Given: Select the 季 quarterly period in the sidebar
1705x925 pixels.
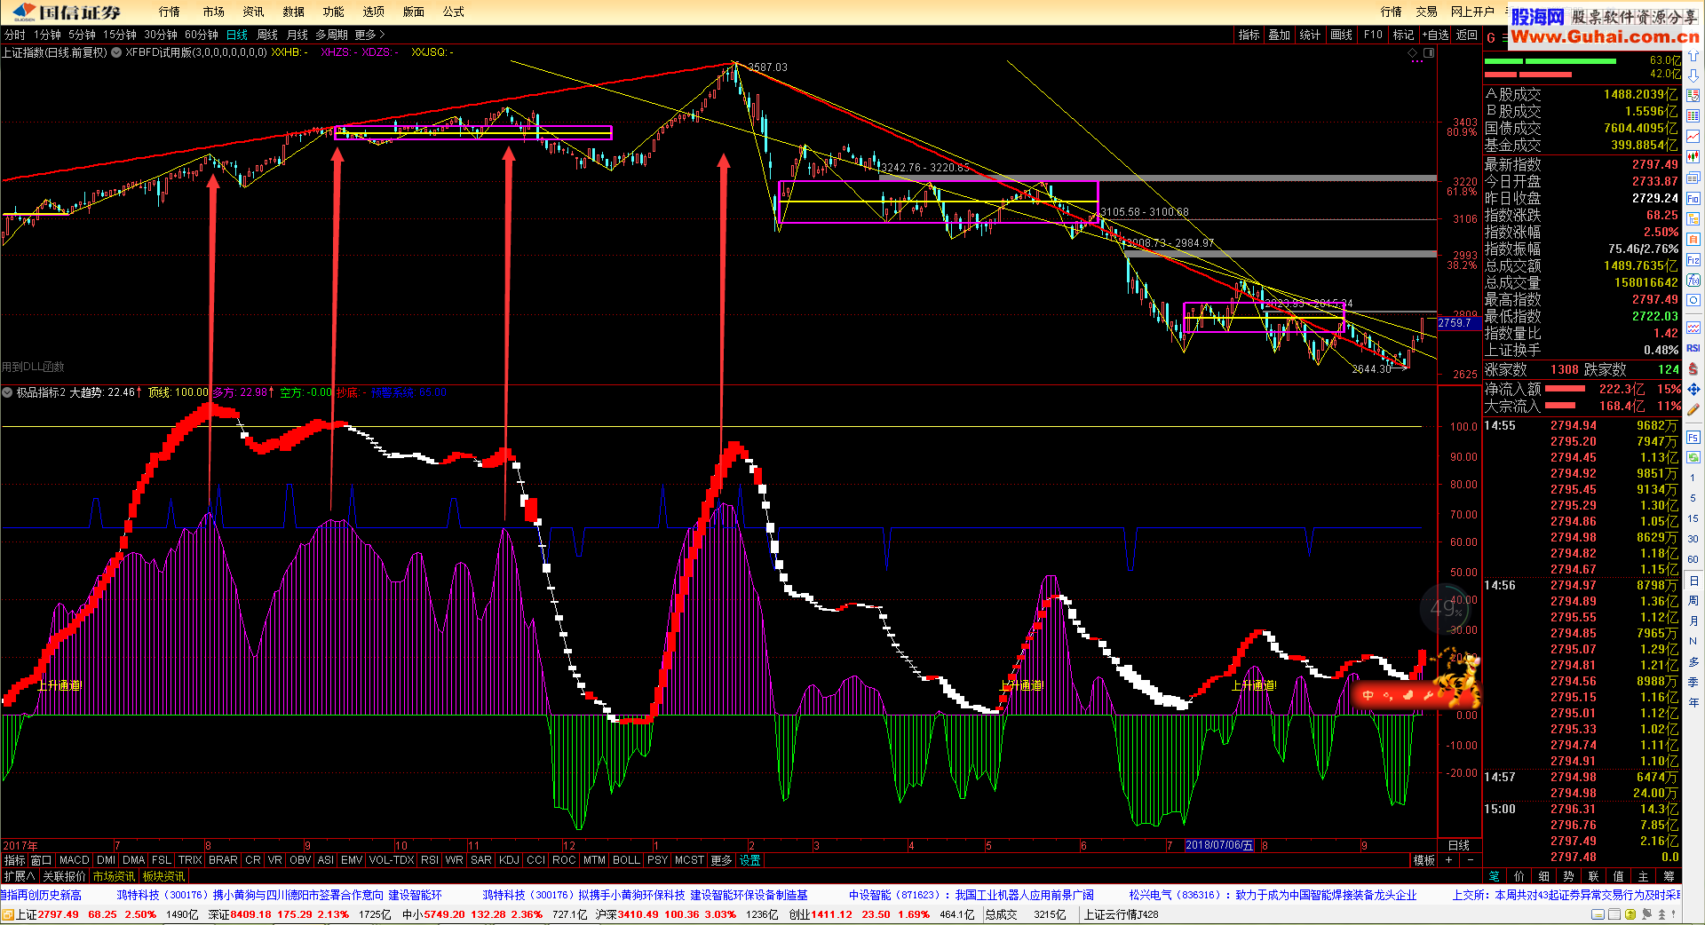Looking at the screenshot, I should tap(1693, 683).
